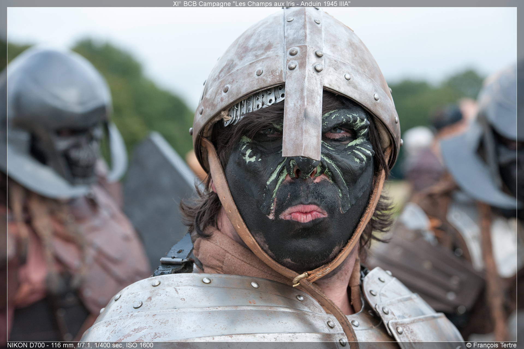Click the copyright text '© François Tertre'
The image size is (524, 349).
[491, 345]
